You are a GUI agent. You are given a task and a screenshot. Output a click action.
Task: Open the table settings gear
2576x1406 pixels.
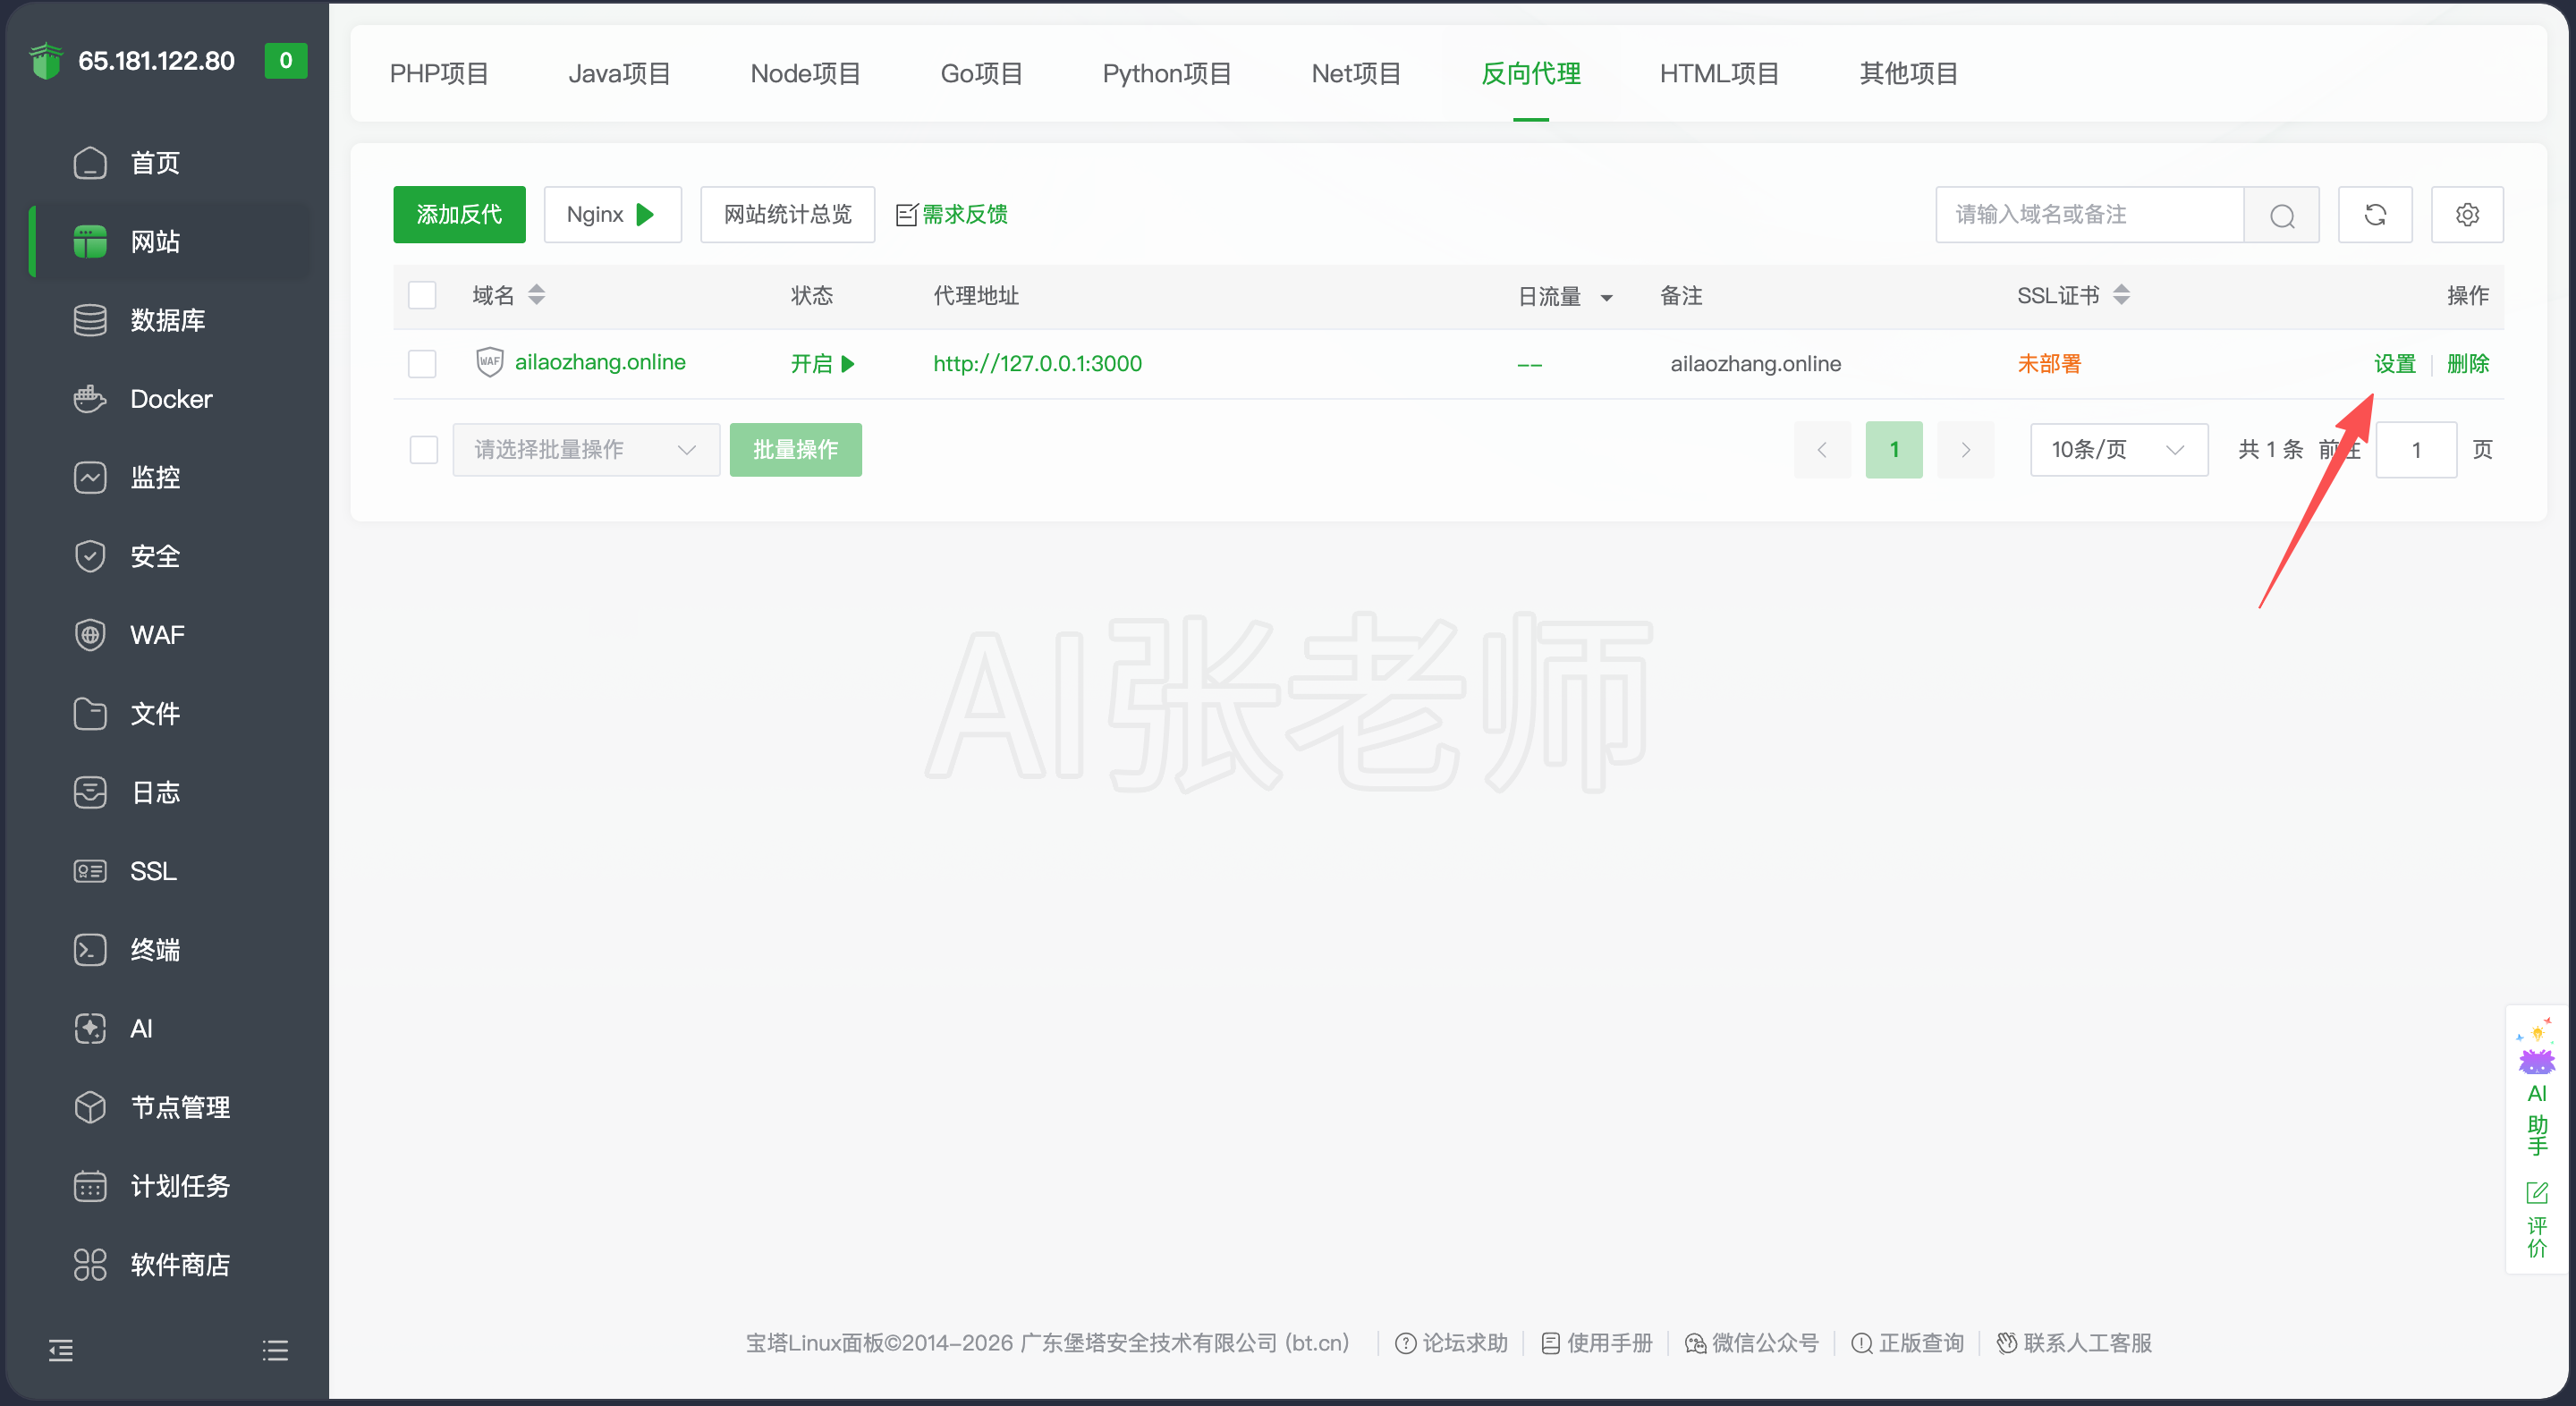click(x=2467, y=215)
